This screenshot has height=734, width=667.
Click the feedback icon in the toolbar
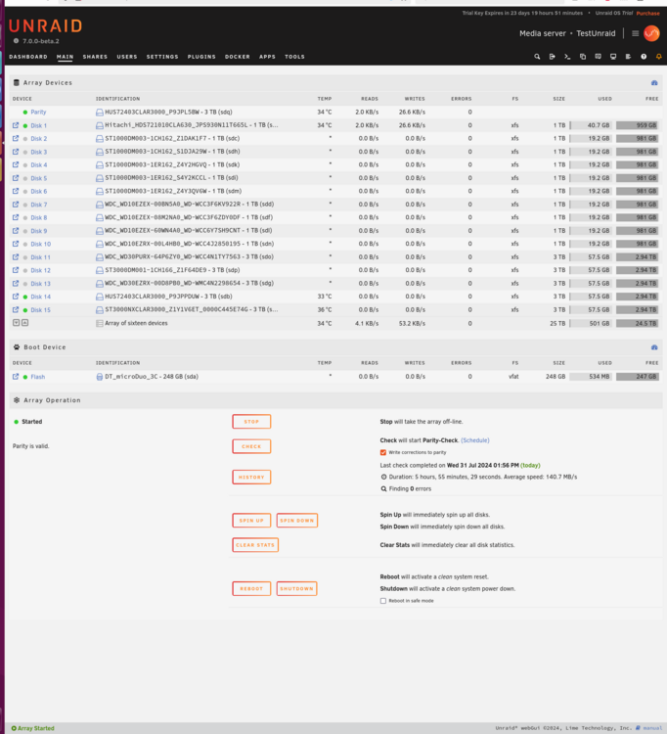598,57
